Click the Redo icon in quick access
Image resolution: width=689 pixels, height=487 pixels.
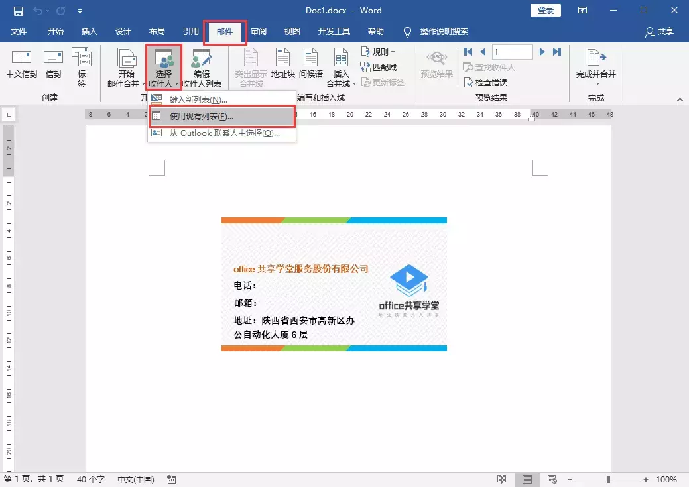60,11
